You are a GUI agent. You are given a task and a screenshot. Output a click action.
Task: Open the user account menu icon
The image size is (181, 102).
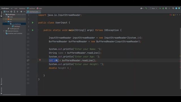(141, 8)
